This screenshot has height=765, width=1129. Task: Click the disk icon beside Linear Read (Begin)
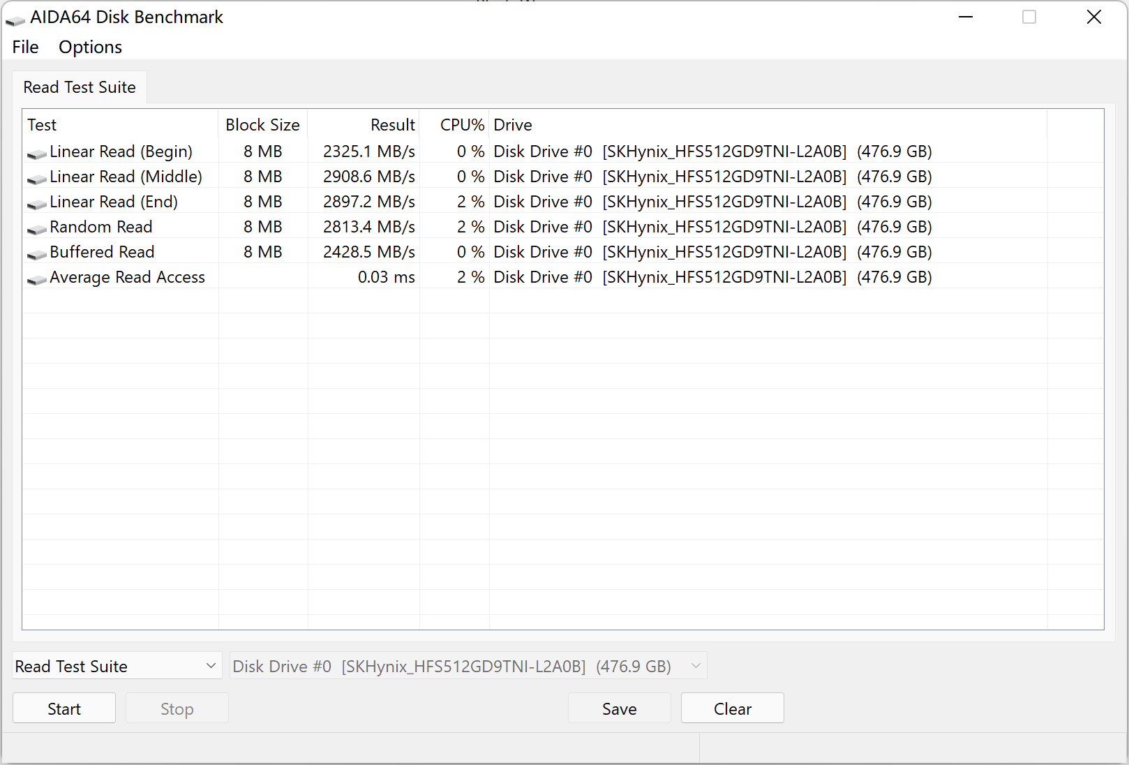(37, 153)
